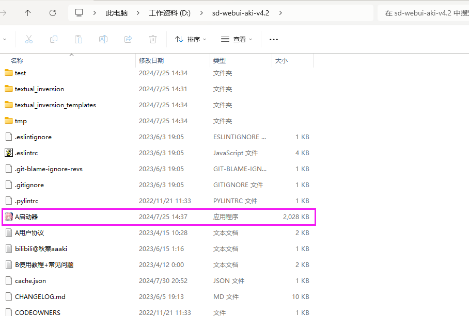Screen dimensions: 469x316
Task: Select the A启动器 application icon
Action: [9, 217]
